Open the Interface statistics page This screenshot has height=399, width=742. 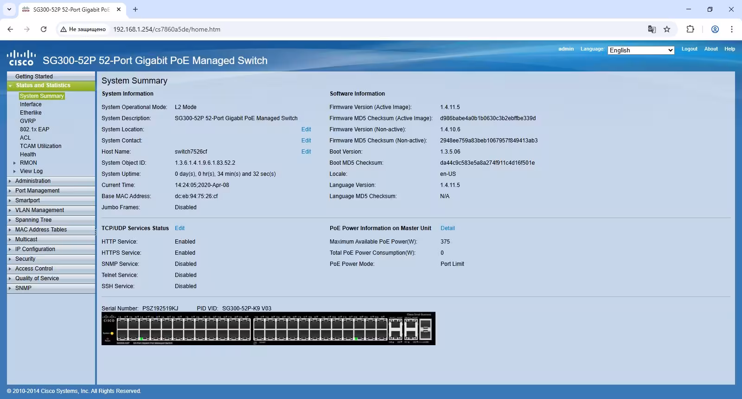(31, 104)
